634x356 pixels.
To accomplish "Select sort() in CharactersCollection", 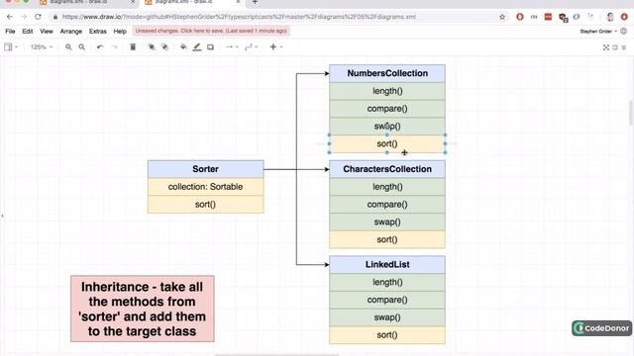I will (387, 239).
